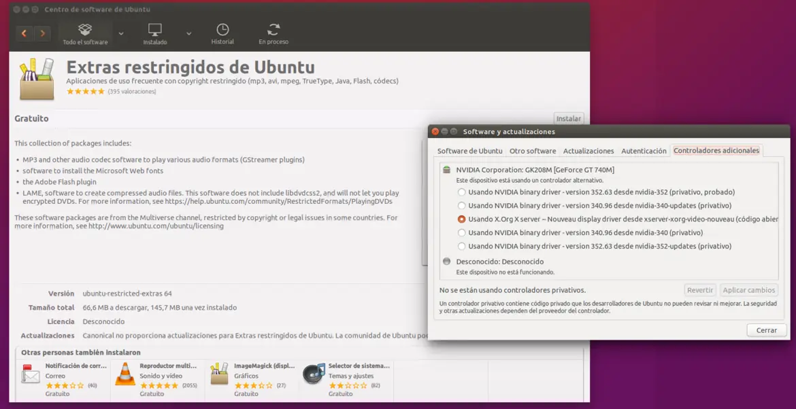
Task: Open the ImageMagick package icon
Action: [219, 374]
